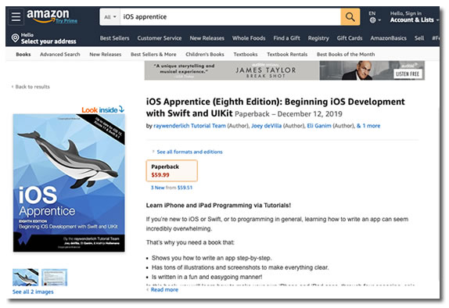The height and width of the screenshot is (308, 449).
Task: Click Try Prime link
Action: (x=66, y=21)
